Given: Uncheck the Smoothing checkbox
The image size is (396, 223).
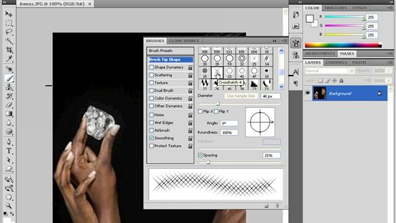Looking at the screenshot, I should (151, 138).
